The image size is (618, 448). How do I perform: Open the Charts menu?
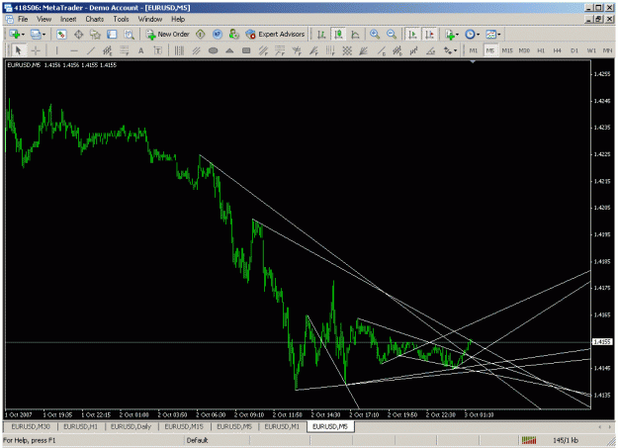pyautogui.click(x=95, y=19)
